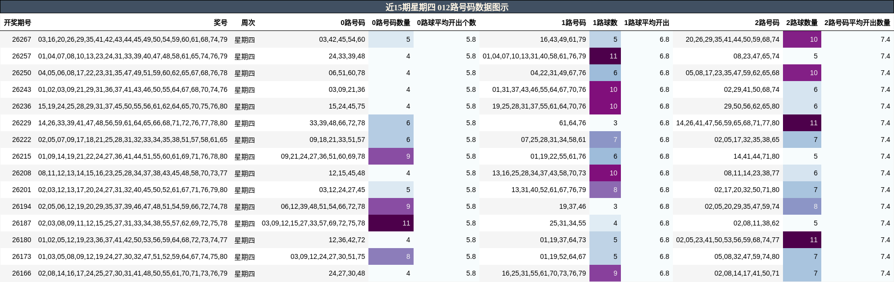
Task: Click the 1路号码 cell 25,31,34,55
Action: click(x=568, y=223)
